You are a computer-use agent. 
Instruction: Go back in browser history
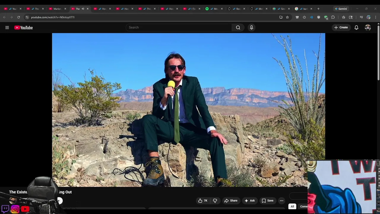[4, 17]
